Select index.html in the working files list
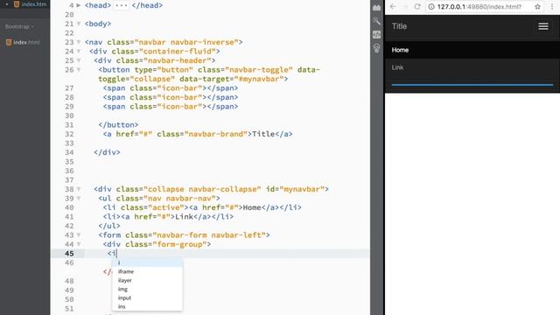This screenshot has height=315, width=560. (x=31, y=4)
